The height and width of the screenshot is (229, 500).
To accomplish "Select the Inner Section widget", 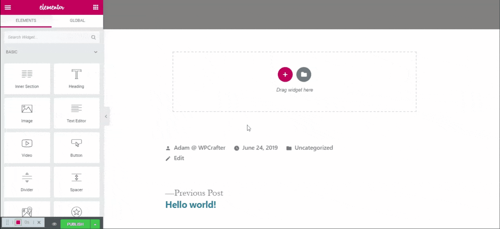I will pyautogui.click(x=27, y=79).
